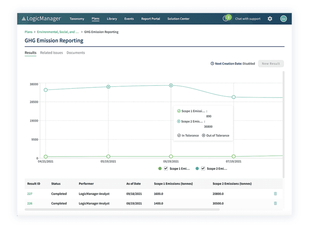Image resolution: width=309 pixels, height=229 pixels.
Task: Click the LogicManager logo
Action: 41,18
